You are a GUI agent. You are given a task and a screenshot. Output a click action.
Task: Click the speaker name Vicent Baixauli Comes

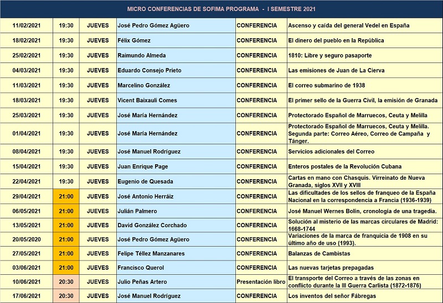147,100
